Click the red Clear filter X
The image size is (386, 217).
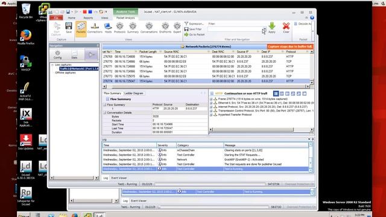pyautogui.click(x=286, y=28)
